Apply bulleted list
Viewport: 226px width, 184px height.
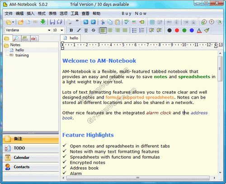tap(134, 30)
